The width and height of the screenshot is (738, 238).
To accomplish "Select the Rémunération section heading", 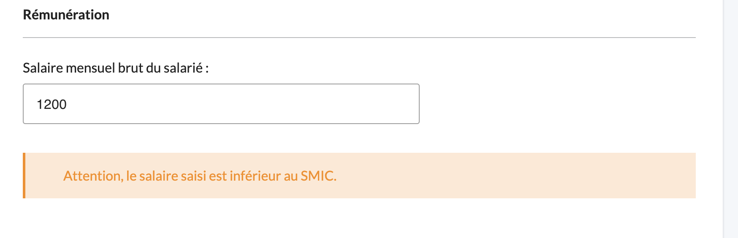I will coord(66,15).
